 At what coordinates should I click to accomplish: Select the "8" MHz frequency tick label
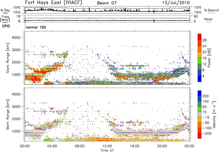19,21
